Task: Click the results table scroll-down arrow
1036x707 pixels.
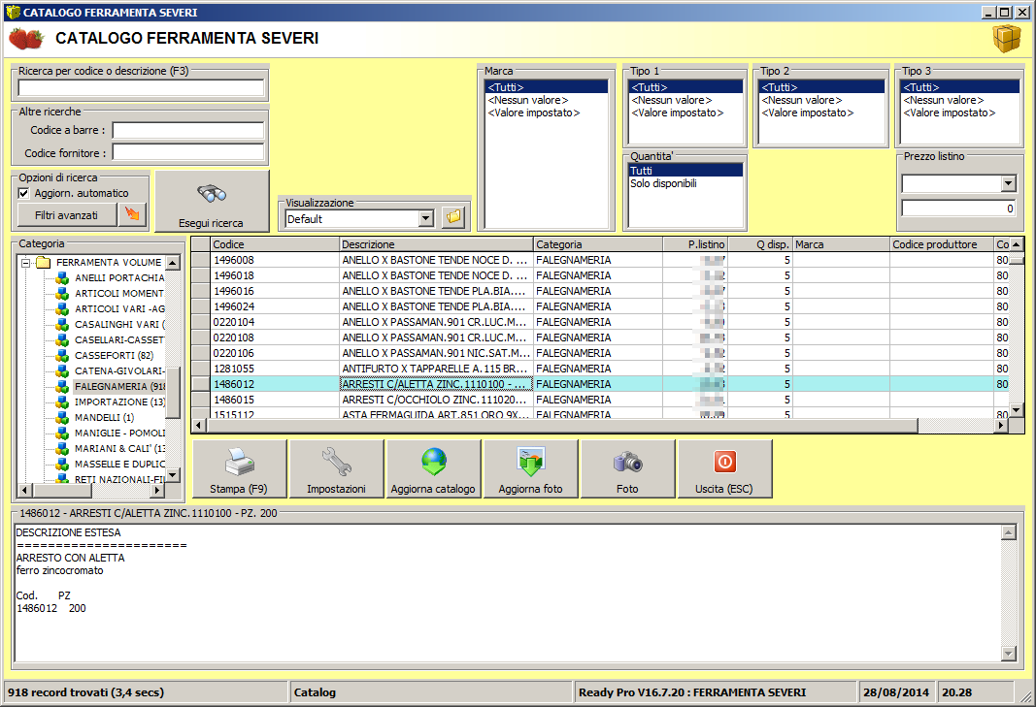Action: point(1017,410)
